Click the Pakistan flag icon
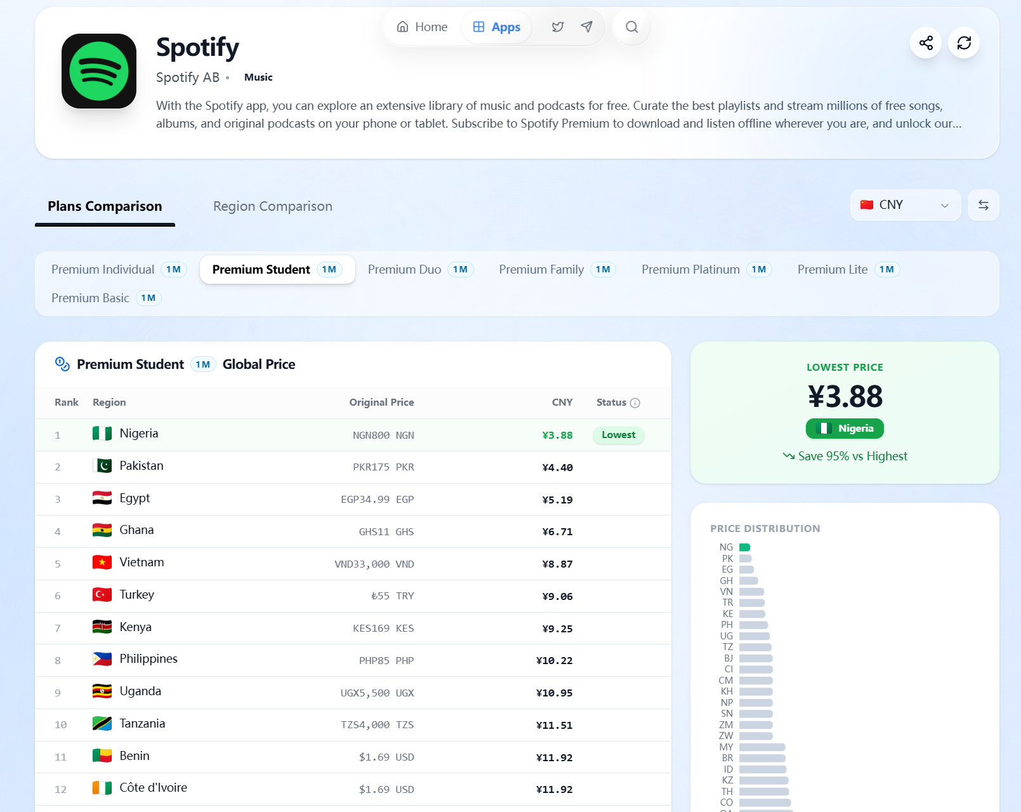This screenshot has height=812, width=1021. point(102,466)
